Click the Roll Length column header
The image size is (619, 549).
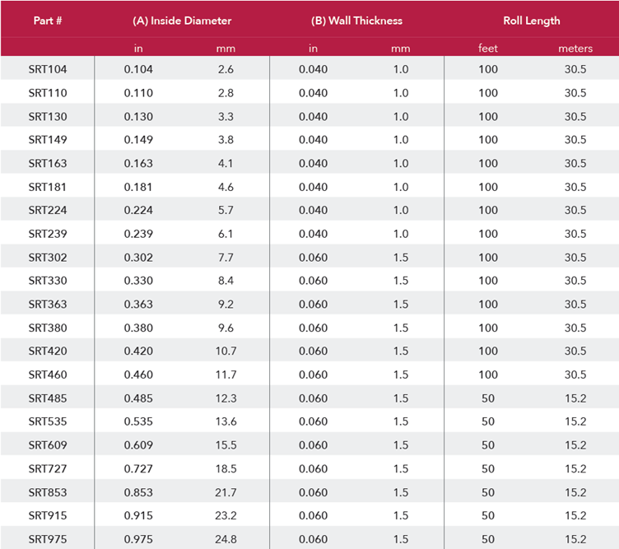tap(531, 21)
